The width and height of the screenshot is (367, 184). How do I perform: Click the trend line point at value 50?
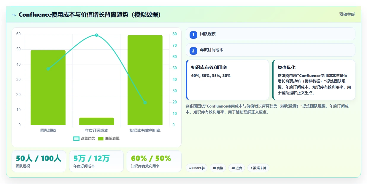[x=48, y=69]
